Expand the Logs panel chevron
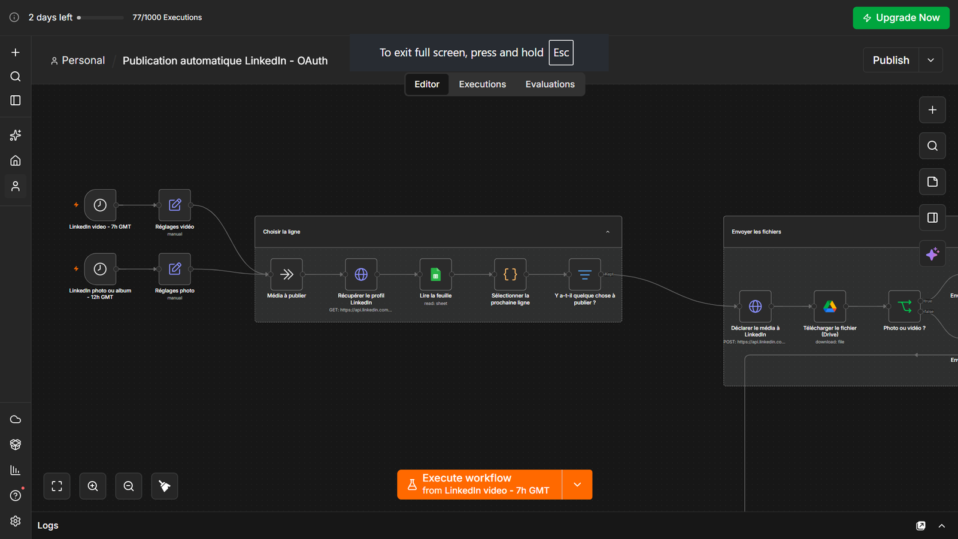This screenshot has width=958, height=539. tap(942, 526)
